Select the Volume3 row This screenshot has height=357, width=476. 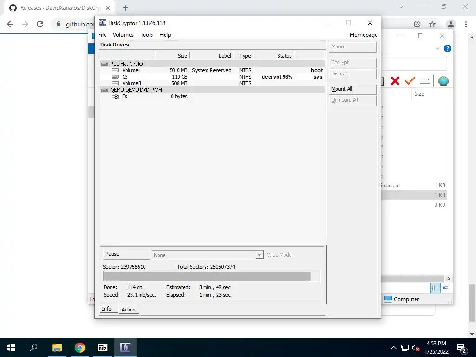click(x=212, y=83)
